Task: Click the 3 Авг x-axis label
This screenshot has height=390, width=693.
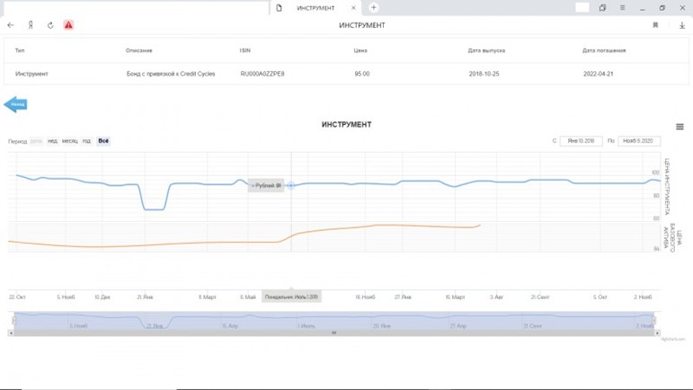Action: click(x=496, y=297)
